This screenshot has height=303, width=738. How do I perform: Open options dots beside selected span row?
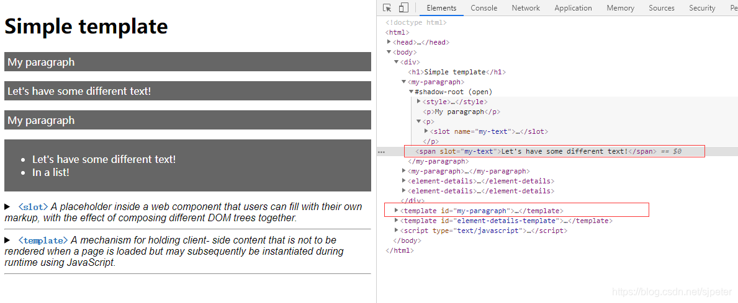[x=382, y=152]
